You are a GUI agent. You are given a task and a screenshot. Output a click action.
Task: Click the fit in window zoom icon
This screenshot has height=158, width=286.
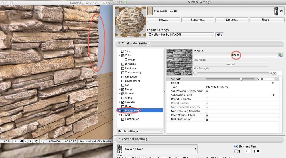click(x=42, y=141)
